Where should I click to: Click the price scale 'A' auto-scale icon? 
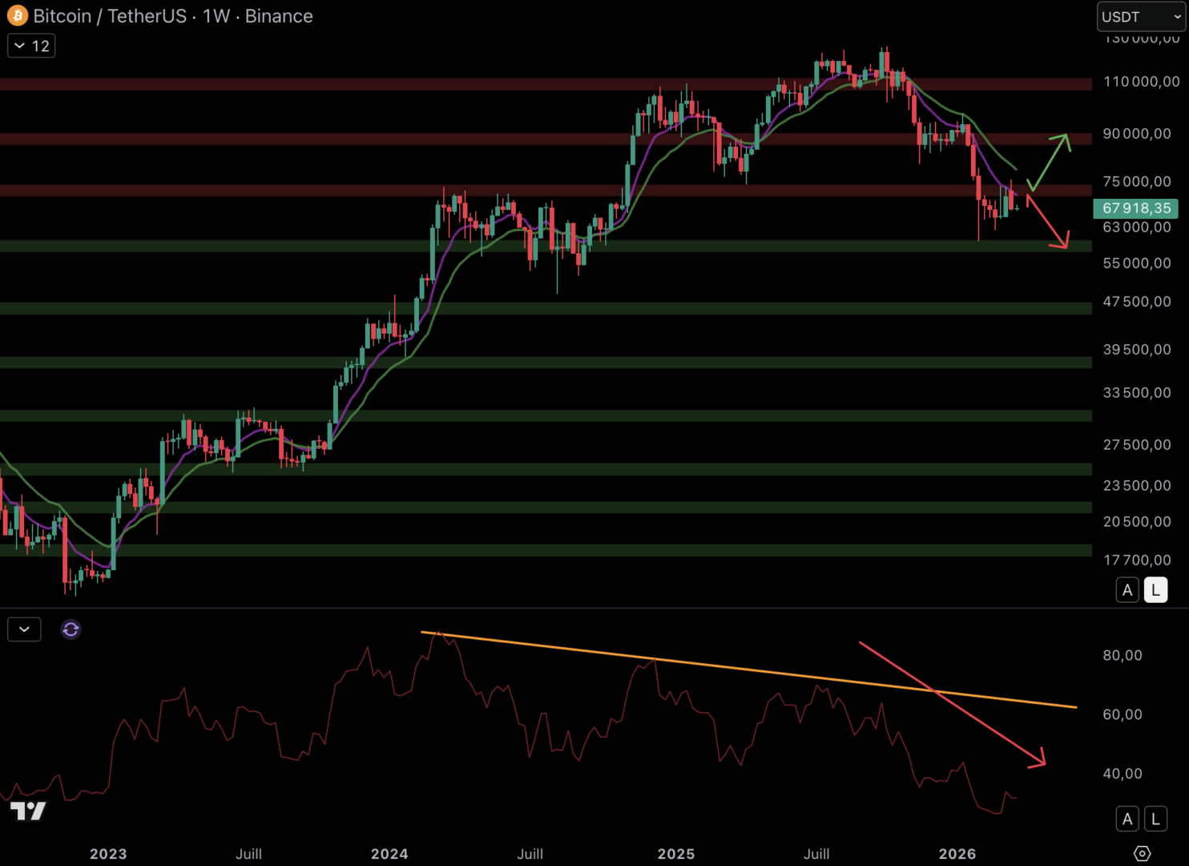pyautogui.click(x=1127, y=589)
